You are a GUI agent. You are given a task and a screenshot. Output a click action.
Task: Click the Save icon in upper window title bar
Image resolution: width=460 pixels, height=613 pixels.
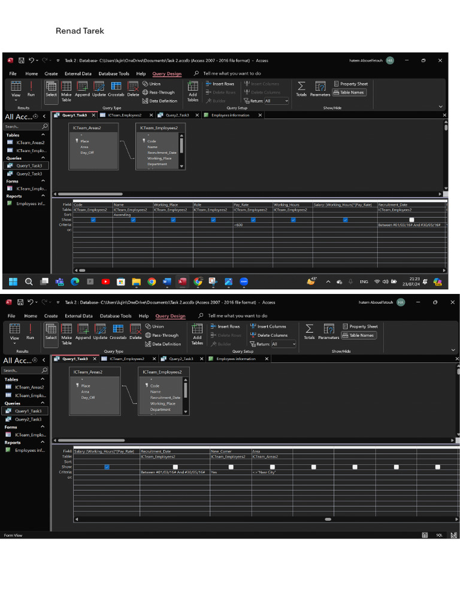click(x=21, y=60)
